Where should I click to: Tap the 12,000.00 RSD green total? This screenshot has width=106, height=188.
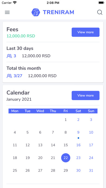(21, 36)
